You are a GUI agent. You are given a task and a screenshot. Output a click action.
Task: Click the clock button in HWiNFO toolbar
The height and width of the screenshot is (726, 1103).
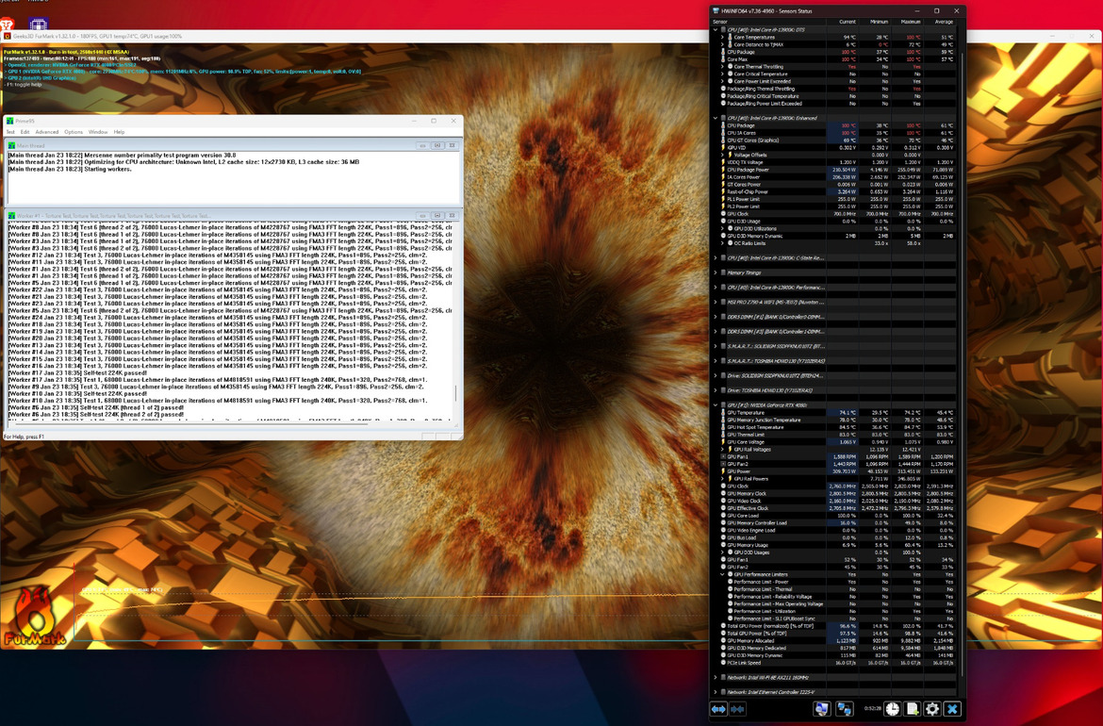coord(892,709)
